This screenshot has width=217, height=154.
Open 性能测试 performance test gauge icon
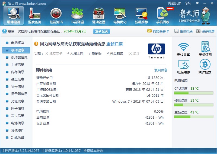tap(56, 15)
